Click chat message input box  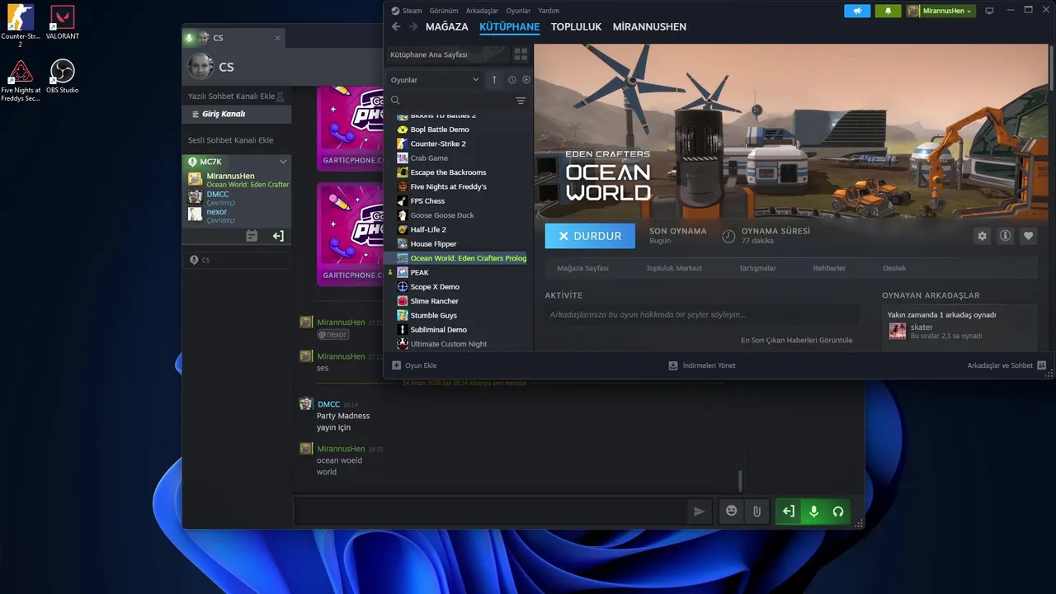coord(491,511)
